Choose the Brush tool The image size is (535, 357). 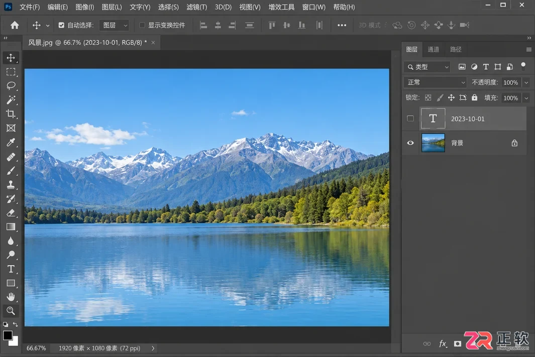11,171
